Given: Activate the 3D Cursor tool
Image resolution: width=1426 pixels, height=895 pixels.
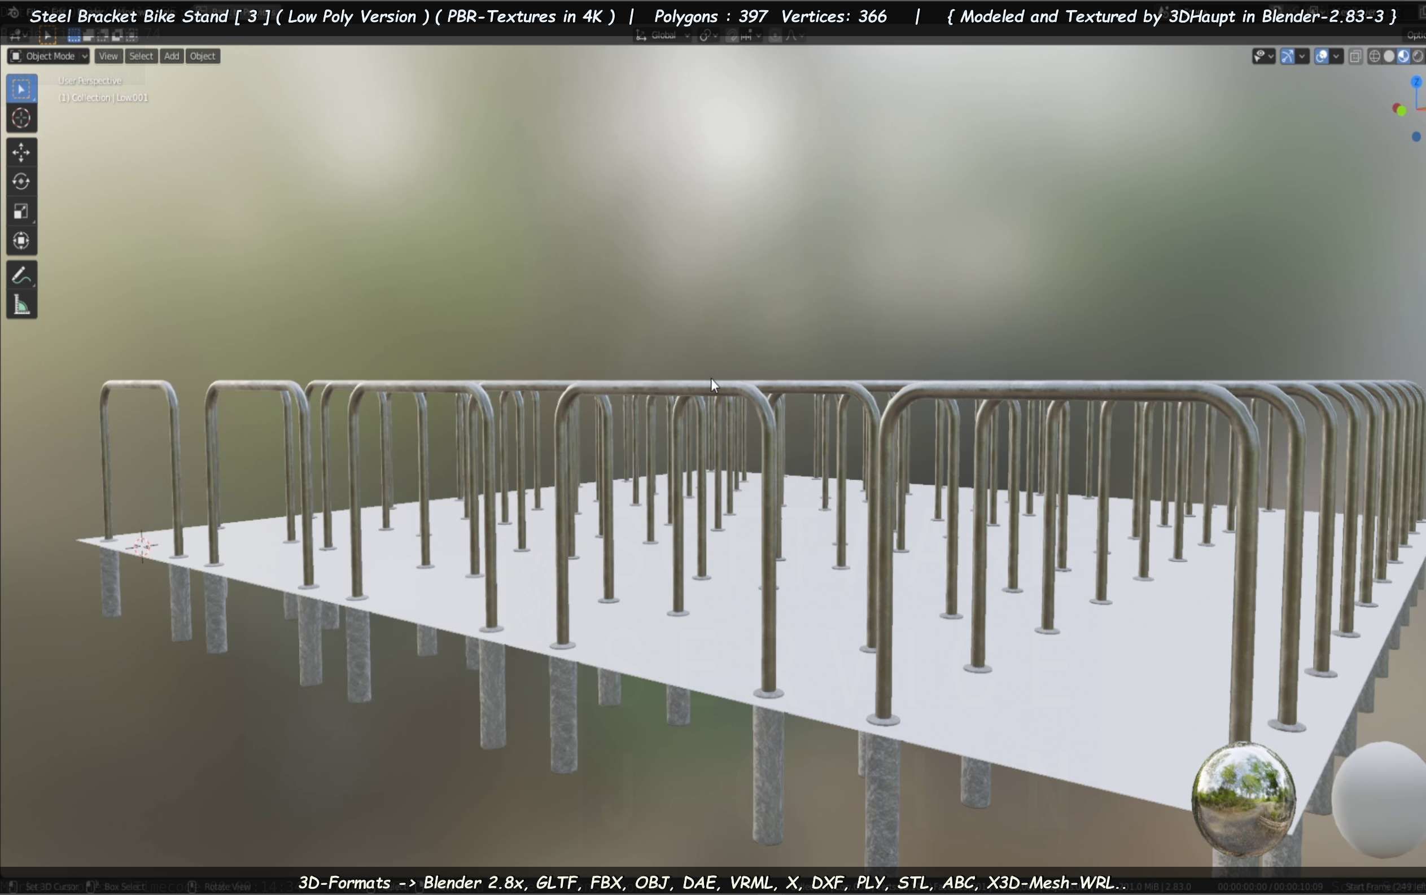Looking at the screenshot, I should pyautogui.click(x=21, y=118).
